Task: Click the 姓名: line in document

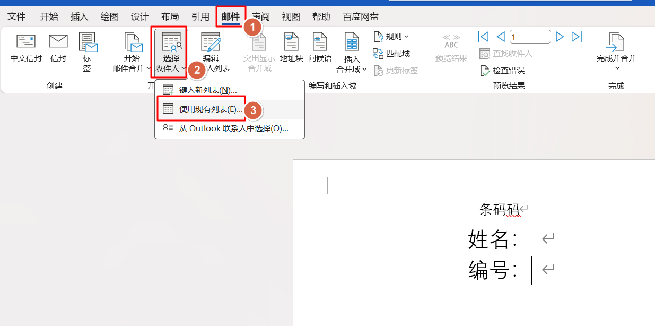Action: (x=493, y=239)
